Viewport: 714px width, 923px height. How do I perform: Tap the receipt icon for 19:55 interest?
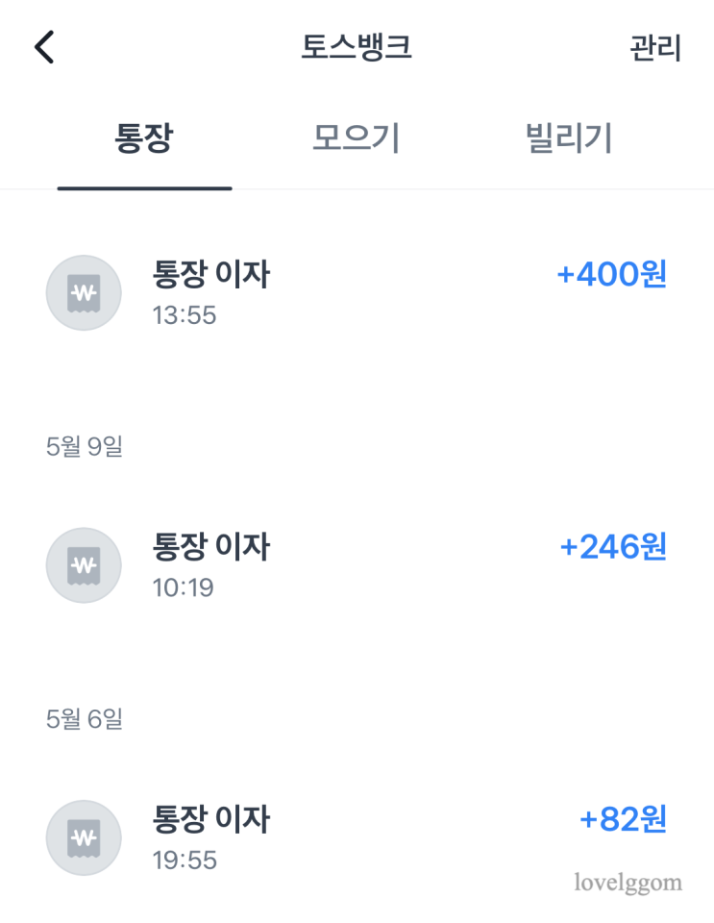[x=84, y=838]
